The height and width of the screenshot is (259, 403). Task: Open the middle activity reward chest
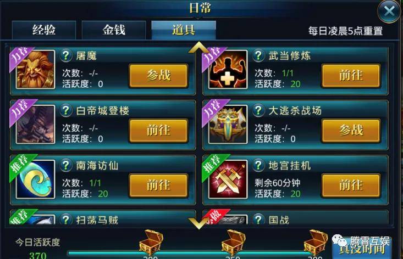233,243
